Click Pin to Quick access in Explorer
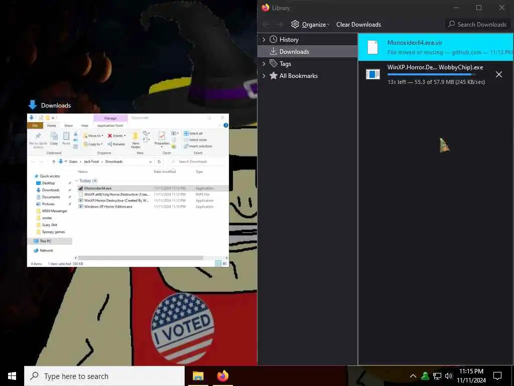Image resolution: width=514 pixels, height=386 pixels. tap(38, 141)
